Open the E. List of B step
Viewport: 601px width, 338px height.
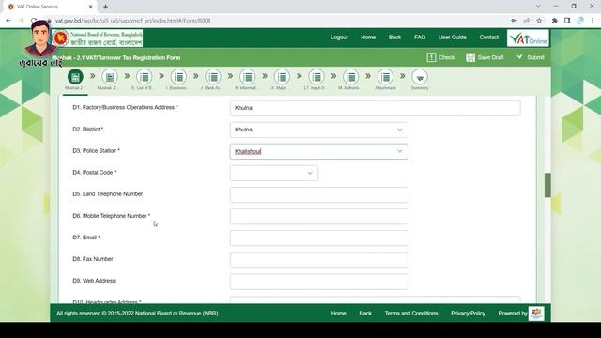(144, 77)
